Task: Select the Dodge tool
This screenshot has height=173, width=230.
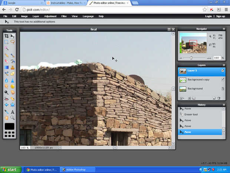Action: click(x=6, y=92)
